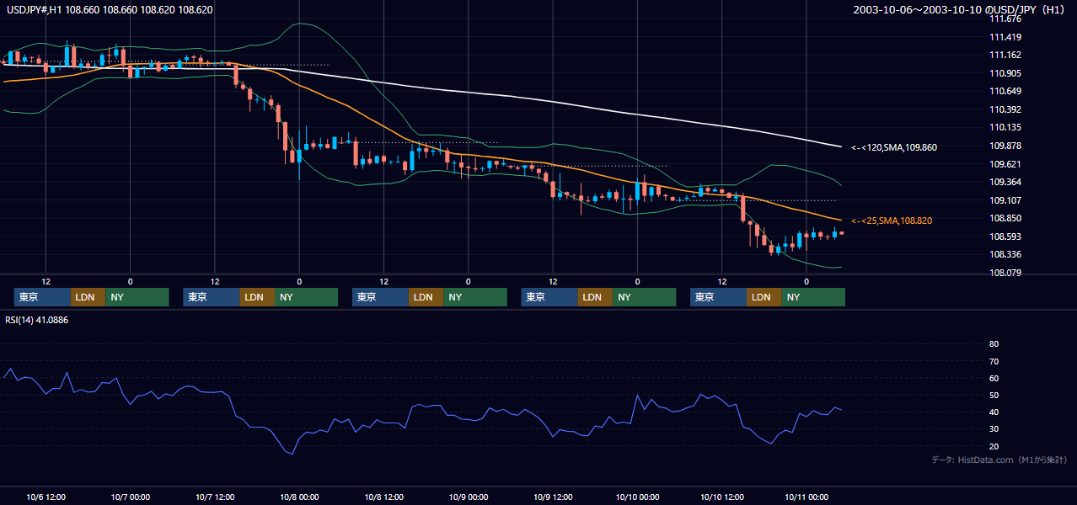Click the RSI(14) 41.0886 indicator label
1077x505 pixels.
pos(37,320)
